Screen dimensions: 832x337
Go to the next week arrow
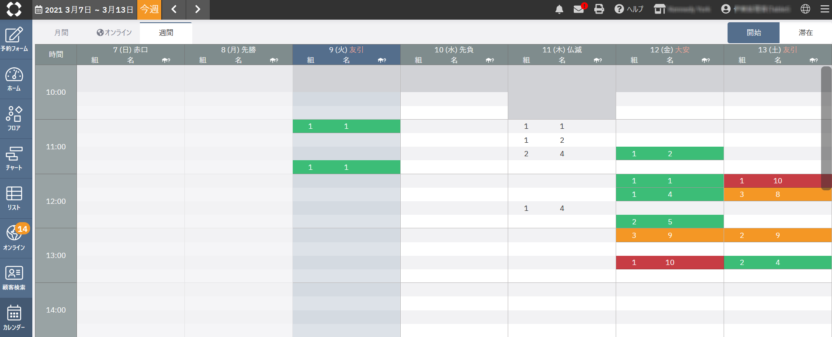point(198,10)
